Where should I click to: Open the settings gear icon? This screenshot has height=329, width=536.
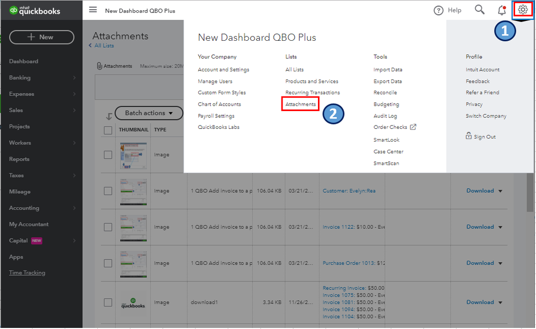(x=523, y=10)
